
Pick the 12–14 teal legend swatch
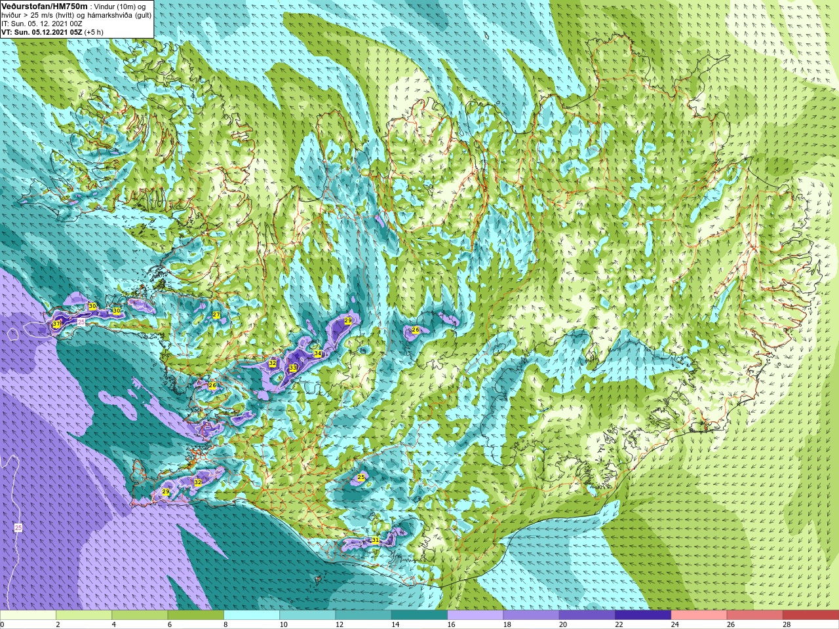click(x=364, y=615)
